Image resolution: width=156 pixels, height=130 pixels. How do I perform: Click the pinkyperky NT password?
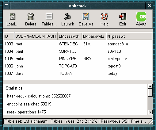pyautogui.click(x=117, y=59)
